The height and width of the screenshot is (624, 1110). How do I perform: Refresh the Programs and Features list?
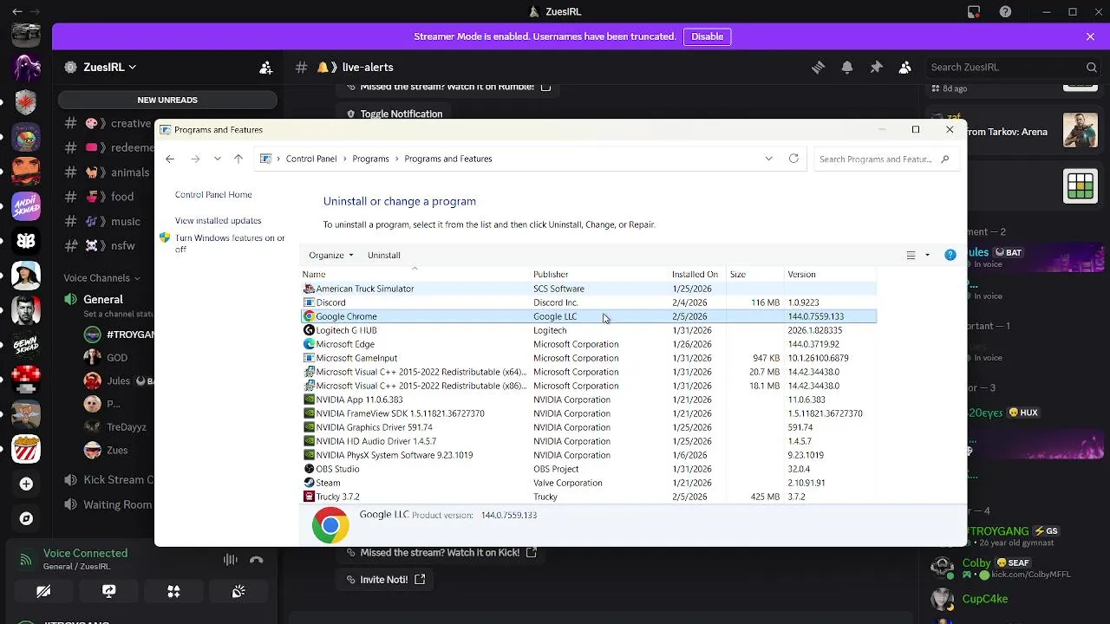click(793, 159)
